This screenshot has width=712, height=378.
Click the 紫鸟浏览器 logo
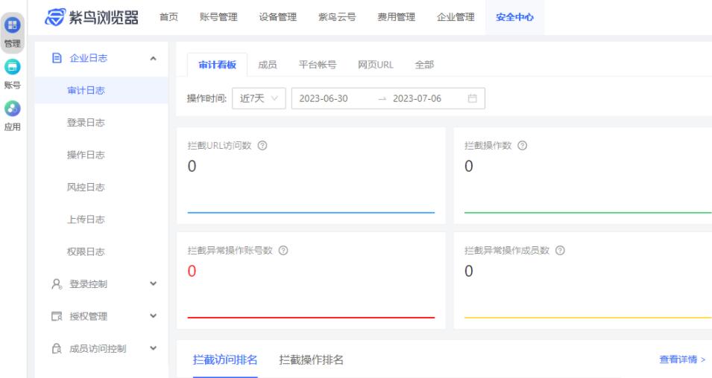(x=92, y=17)
